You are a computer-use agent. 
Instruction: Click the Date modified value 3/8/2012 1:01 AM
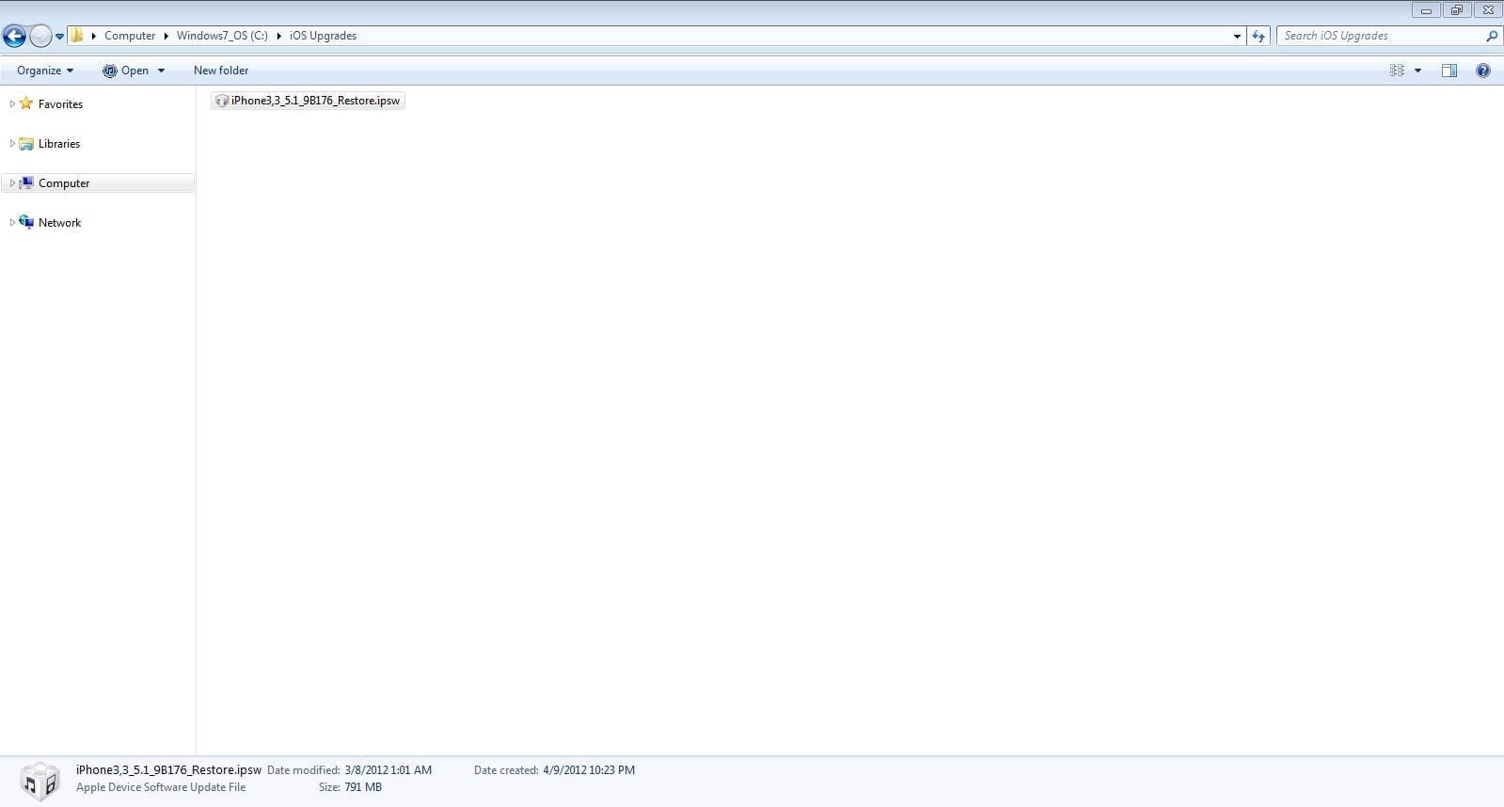pyautogui.click(x=388, y=769)
